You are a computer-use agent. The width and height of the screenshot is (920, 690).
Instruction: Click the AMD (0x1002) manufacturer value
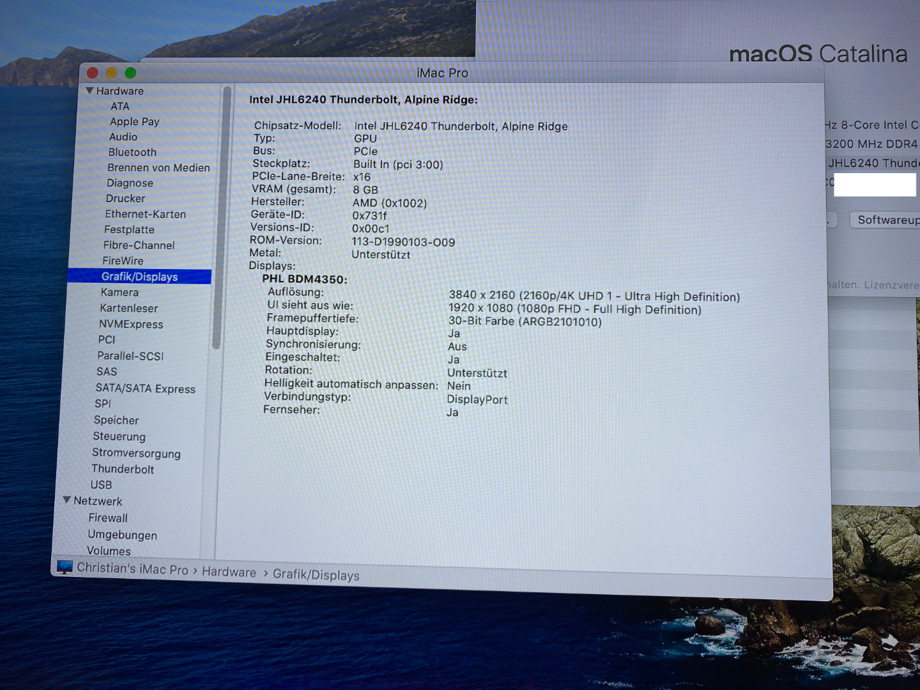[x=390, y=203]
